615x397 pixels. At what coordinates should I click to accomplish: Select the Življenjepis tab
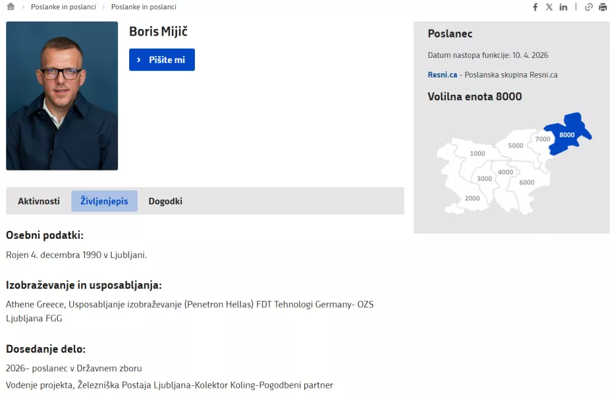[105, 201]
